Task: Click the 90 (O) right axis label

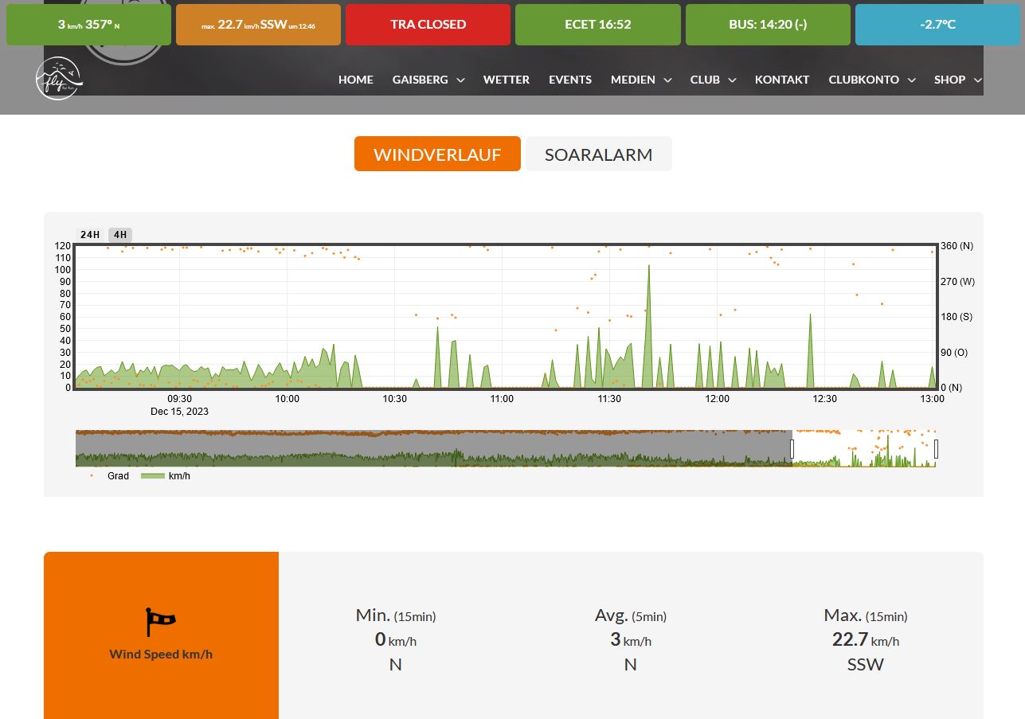Action: 954,353
